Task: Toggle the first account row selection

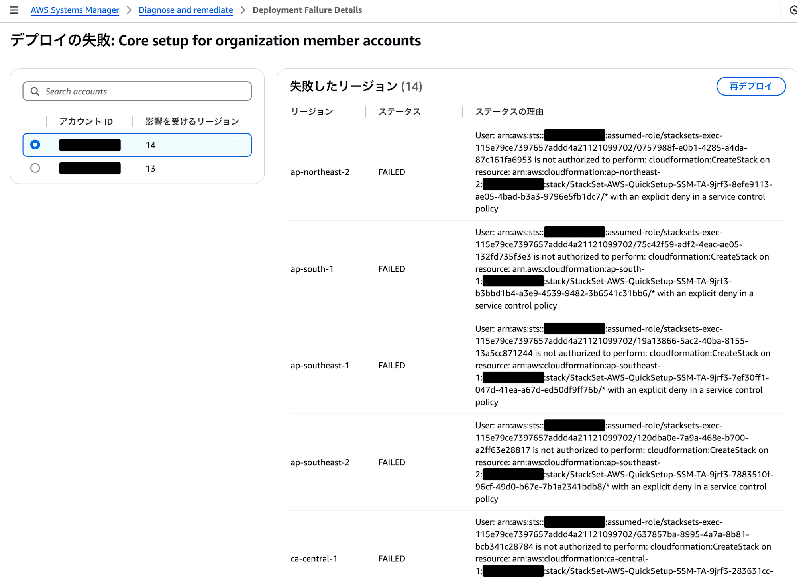Action: 35,144
